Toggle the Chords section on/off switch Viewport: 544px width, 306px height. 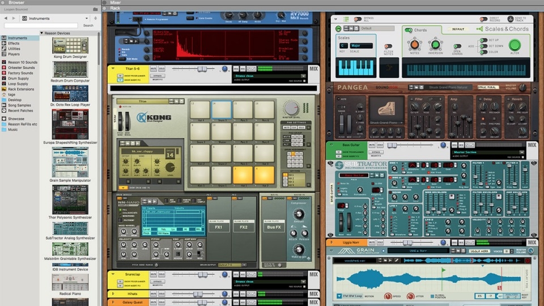[x=409, y=30]
